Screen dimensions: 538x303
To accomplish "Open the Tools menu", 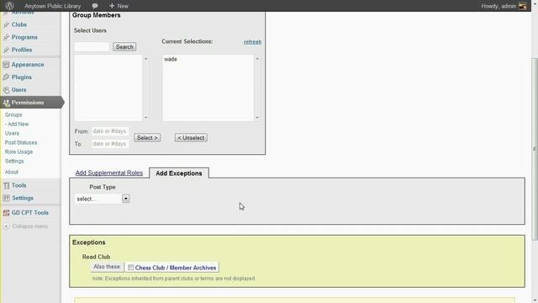I will click(x=18, y=185).
